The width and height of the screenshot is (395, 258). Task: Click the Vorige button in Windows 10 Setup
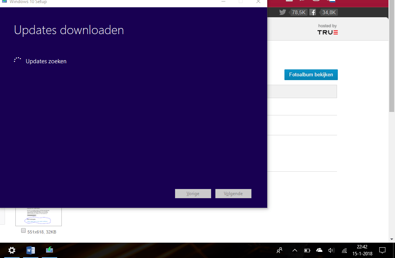coord(193,194)
